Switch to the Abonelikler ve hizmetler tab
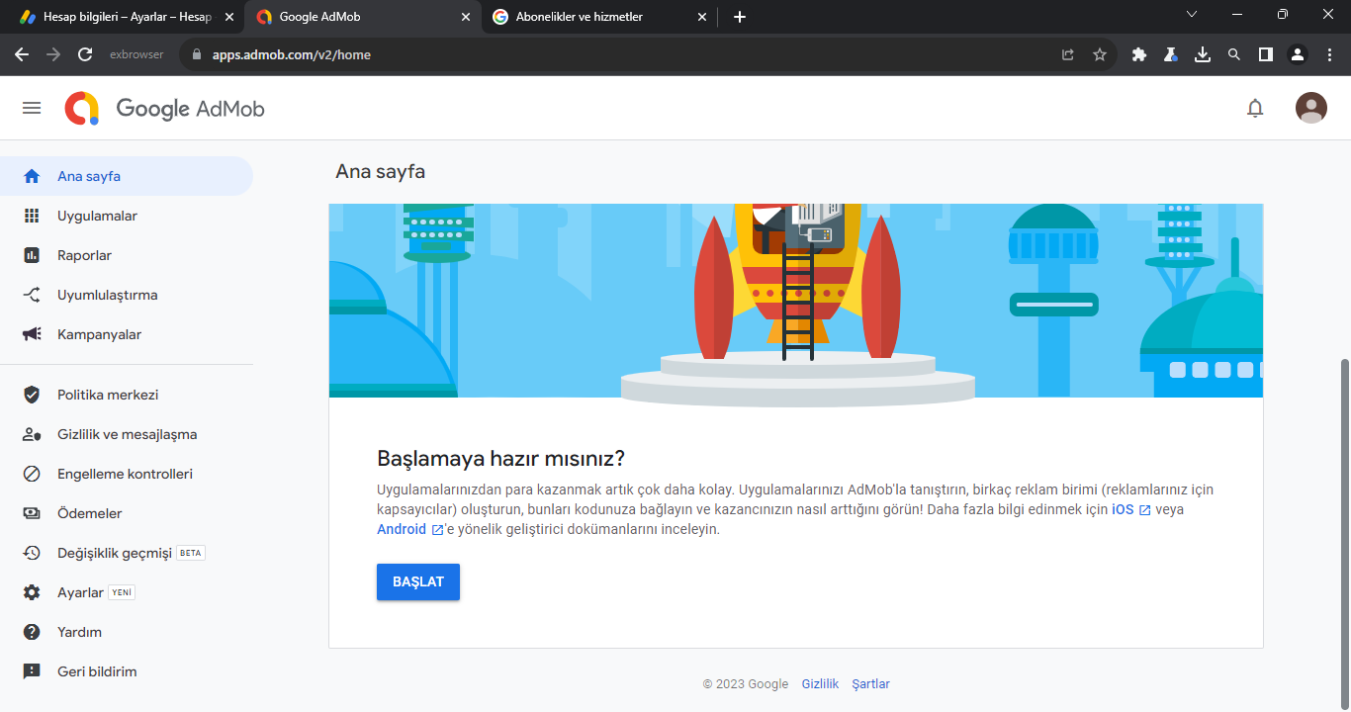 click(599, 17)
